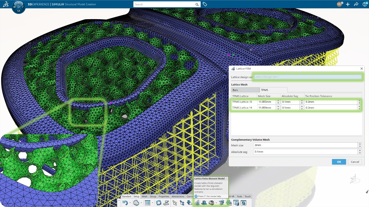Switch to the Standard toolbar tab
The width and height of the screenshot is (369, 207).
tap(126, 196)
